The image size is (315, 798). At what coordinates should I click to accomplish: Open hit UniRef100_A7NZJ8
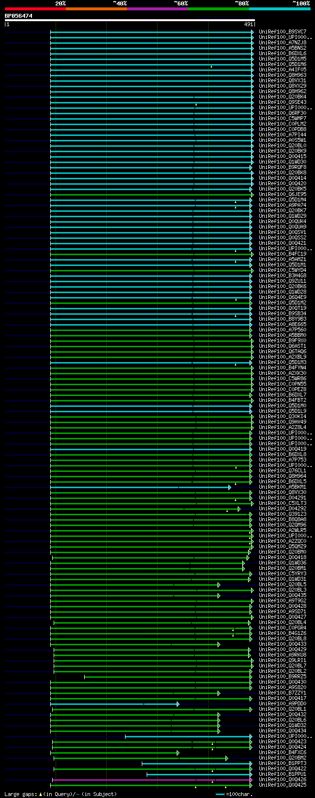coord(283,43)
